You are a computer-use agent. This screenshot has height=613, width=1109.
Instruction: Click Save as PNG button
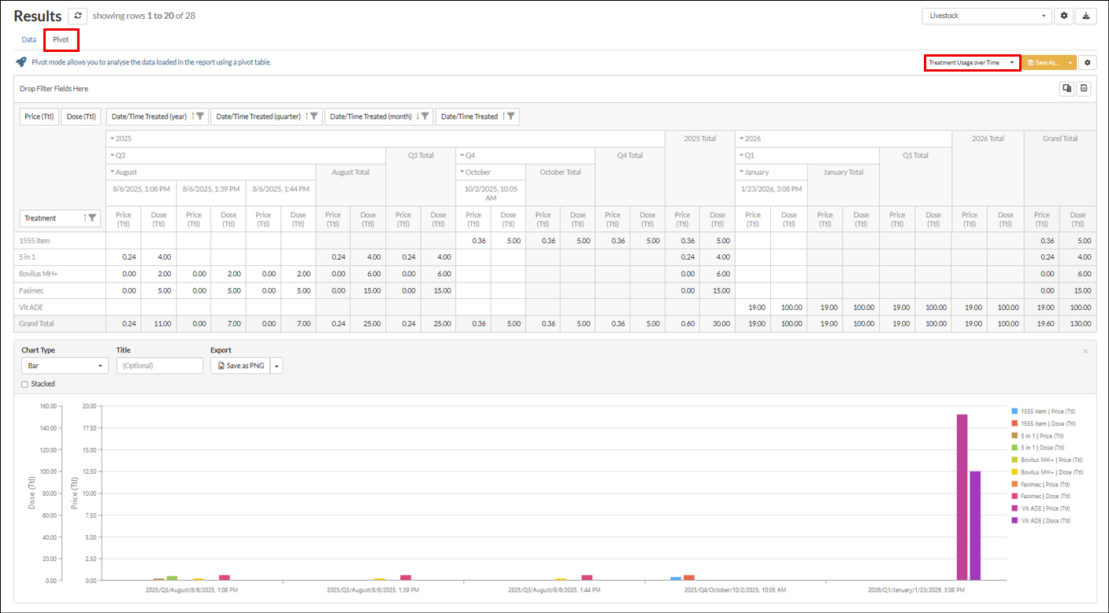tap(240, 366)
